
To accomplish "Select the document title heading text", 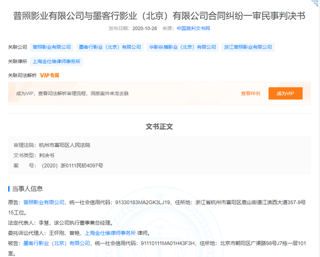I will pyautogui.click(x=159, y=16).
